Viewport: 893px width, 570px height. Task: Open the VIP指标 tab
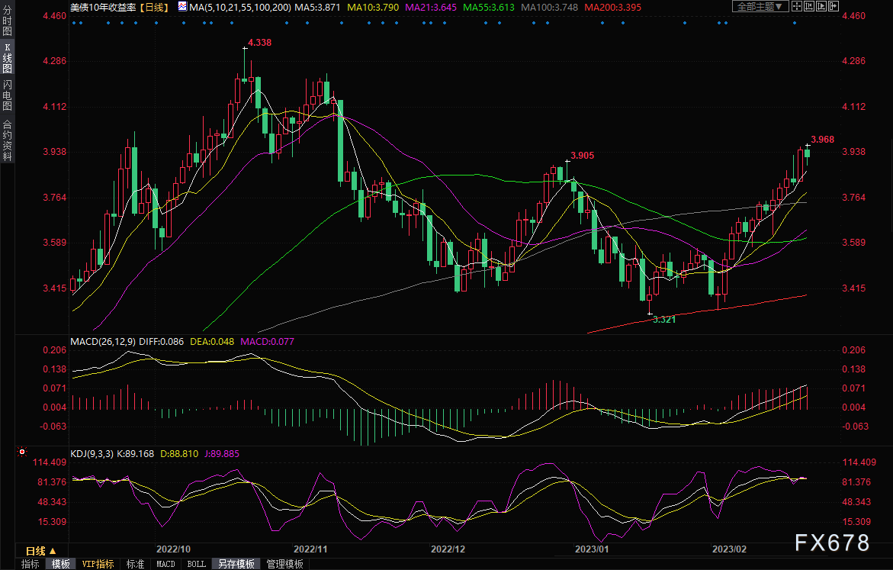pos(98,564)
